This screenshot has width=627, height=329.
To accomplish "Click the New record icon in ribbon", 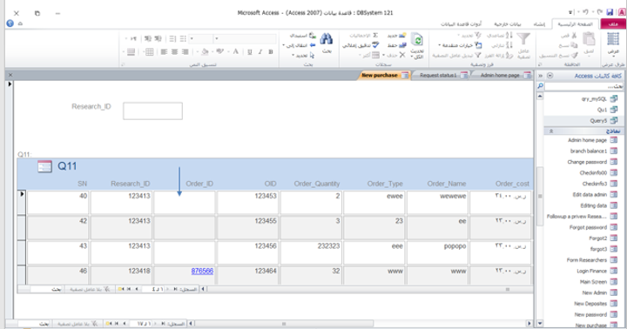I will pyautogui.click(x=401, y=35).
